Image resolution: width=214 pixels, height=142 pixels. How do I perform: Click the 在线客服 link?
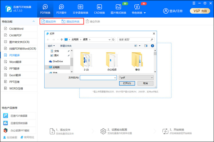coord(10,137)
